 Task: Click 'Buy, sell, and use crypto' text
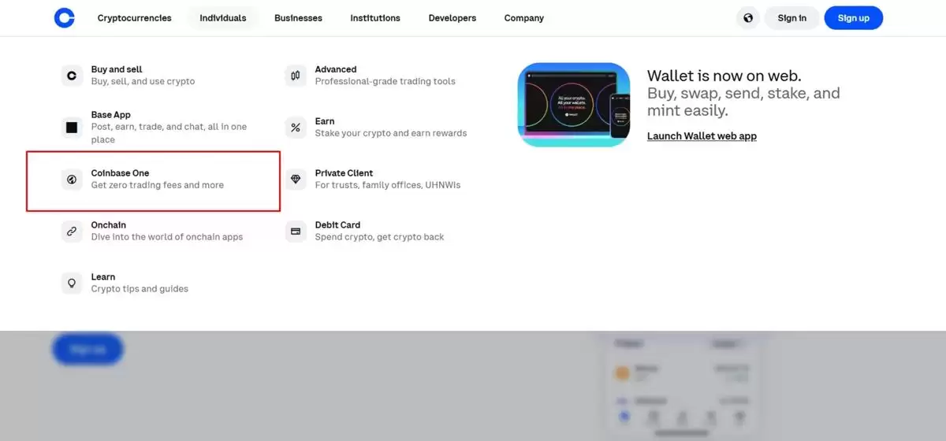143,81
